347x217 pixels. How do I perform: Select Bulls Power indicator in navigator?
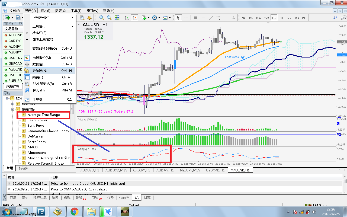37,126
